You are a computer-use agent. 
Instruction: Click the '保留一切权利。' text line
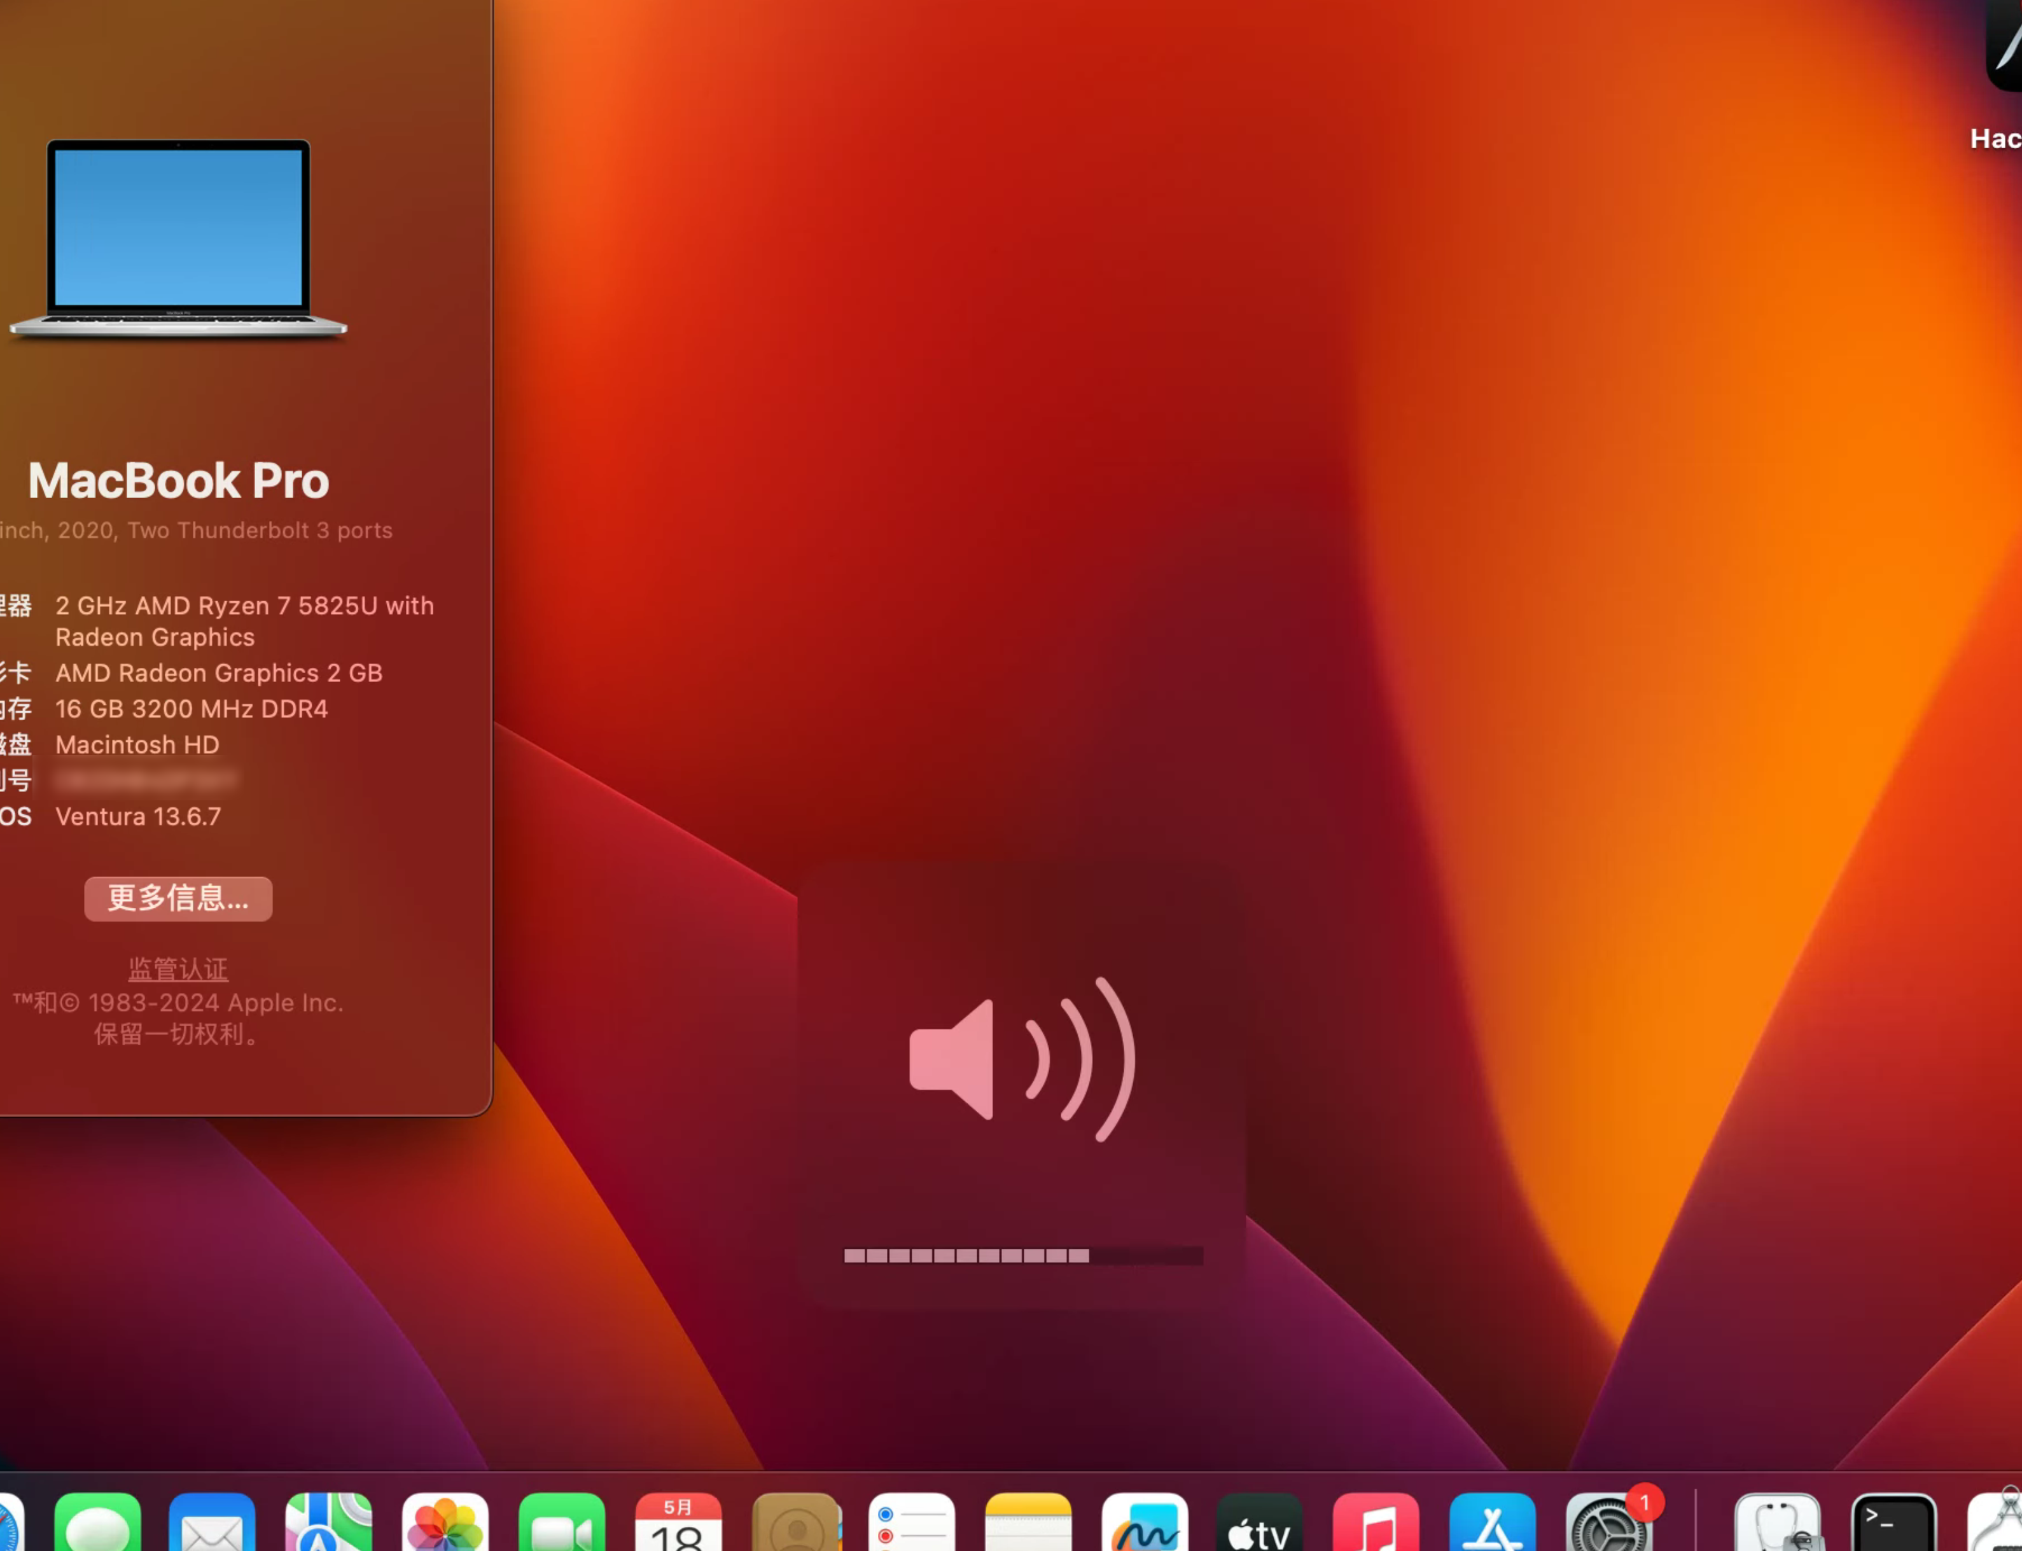[x=178, y=1034]
